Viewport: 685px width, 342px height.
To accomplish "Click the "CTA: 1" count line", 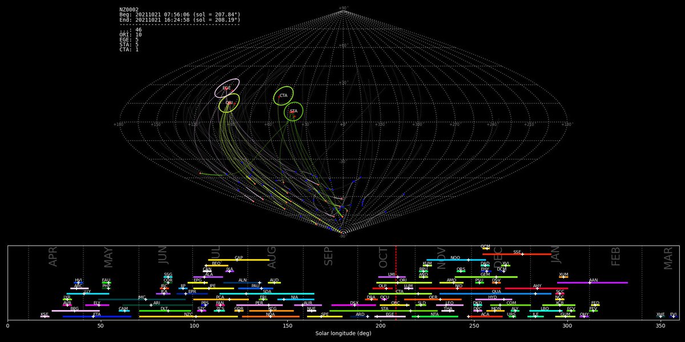I will (129, 50).
